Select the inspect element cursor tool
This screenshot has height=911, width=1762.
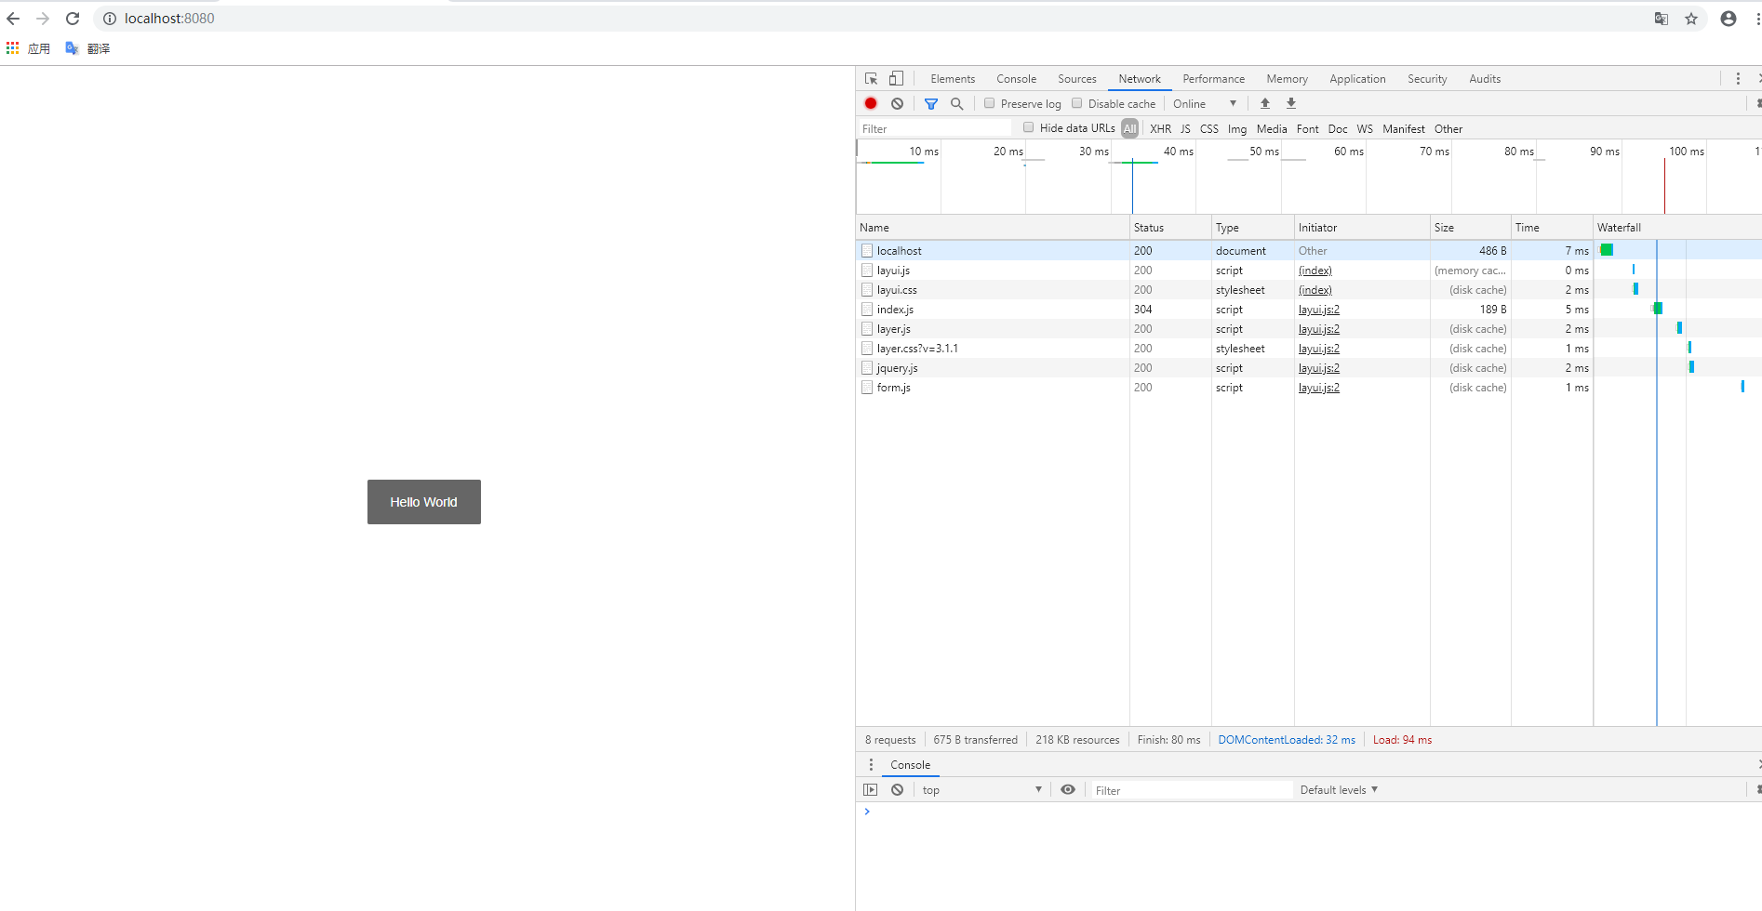tap(870, 78)
